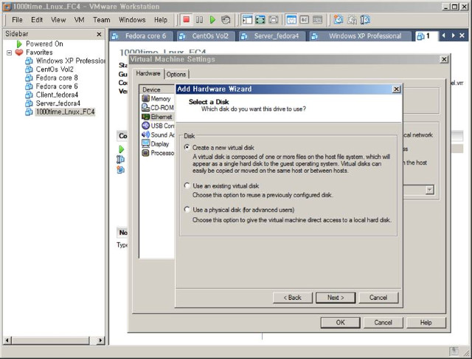
Task: Click the Reset toolbar icon
Action: point(226,20)
